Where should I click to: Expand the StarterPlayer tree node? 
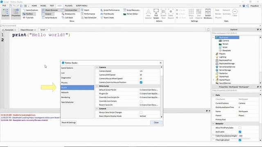(x=213, y=80)
